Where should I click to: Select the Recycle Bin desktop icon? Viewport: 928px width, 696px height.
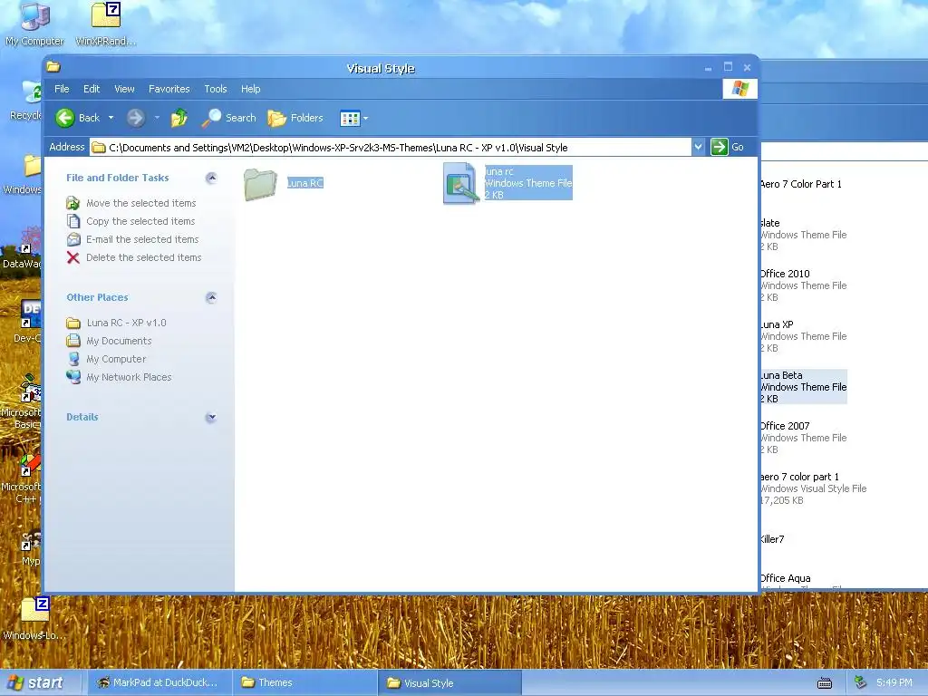click(x=26, y=101)
